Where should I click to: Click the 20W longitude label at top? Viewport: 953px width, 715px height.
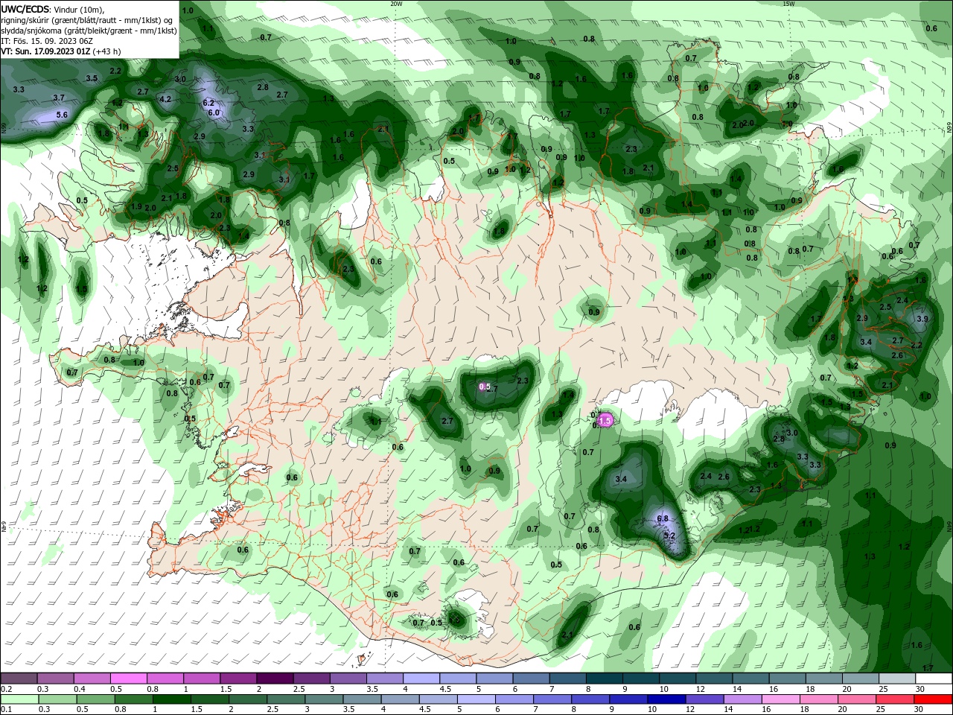coord(397,4)
